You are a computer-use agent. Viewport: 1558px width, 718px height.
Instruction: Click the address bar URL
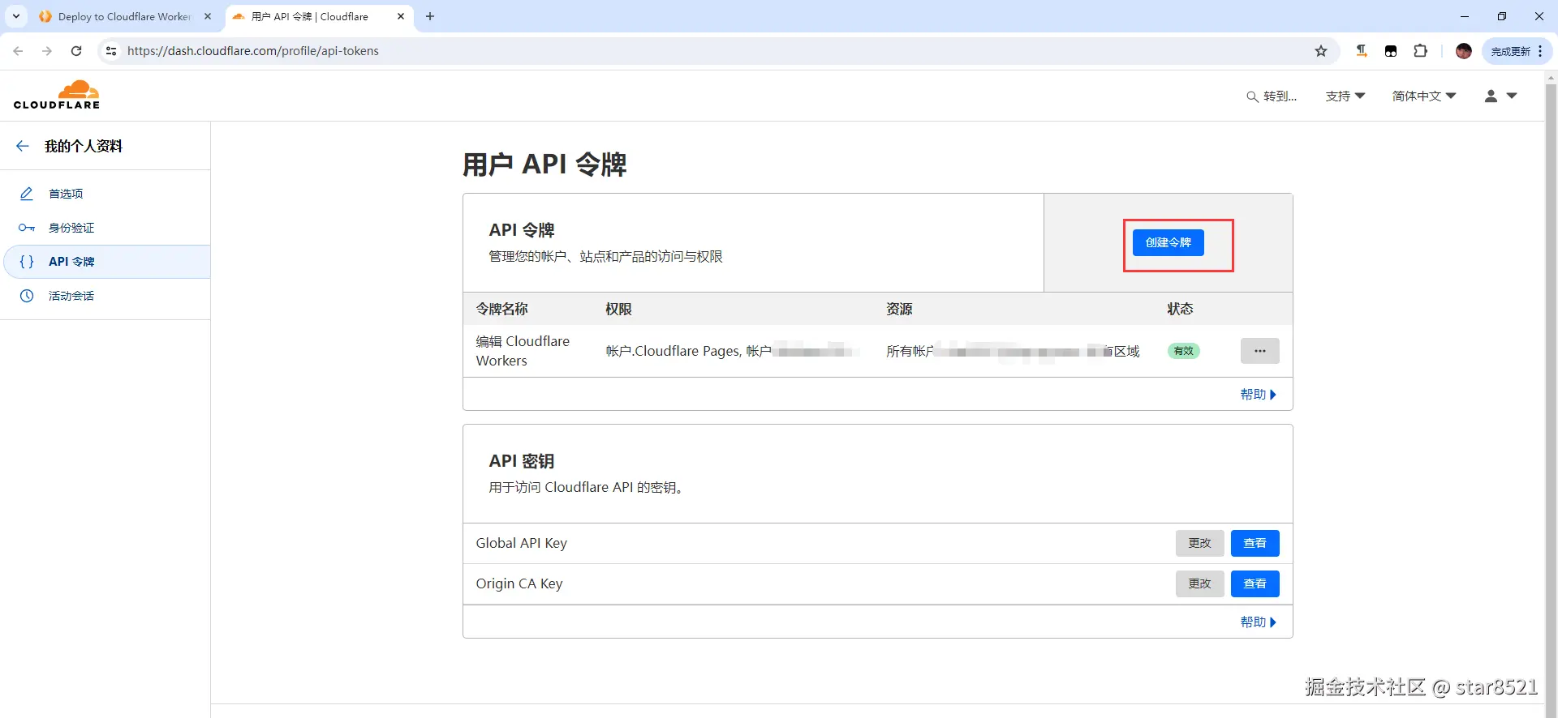coord(253,51)
